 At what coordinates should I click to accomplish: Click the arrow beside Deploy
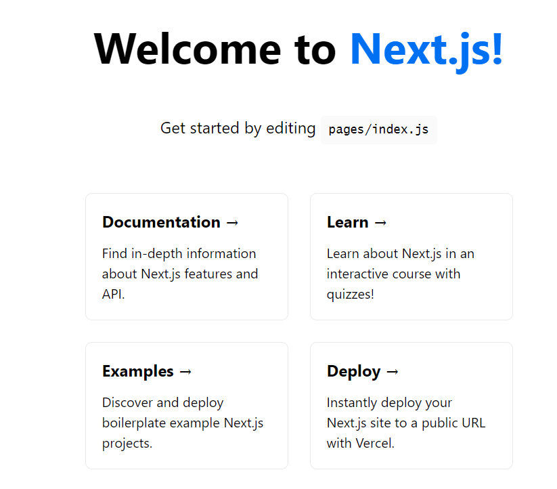[393, 372]
